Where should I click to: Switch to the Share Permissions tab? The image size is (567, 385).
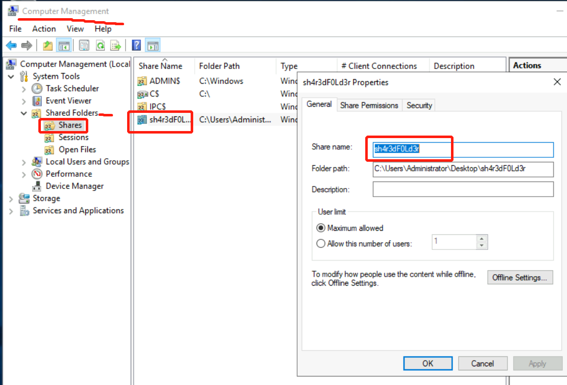coord(369,105)
